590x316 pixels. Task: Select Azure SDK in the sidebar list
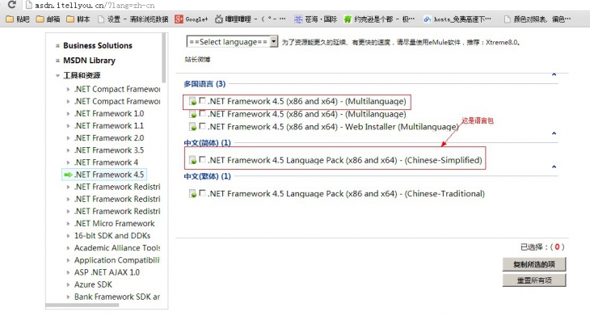(x=93, y=284)
